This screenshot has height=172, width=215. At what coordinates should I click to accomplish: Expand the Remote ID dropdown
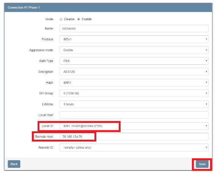(134, 148)
